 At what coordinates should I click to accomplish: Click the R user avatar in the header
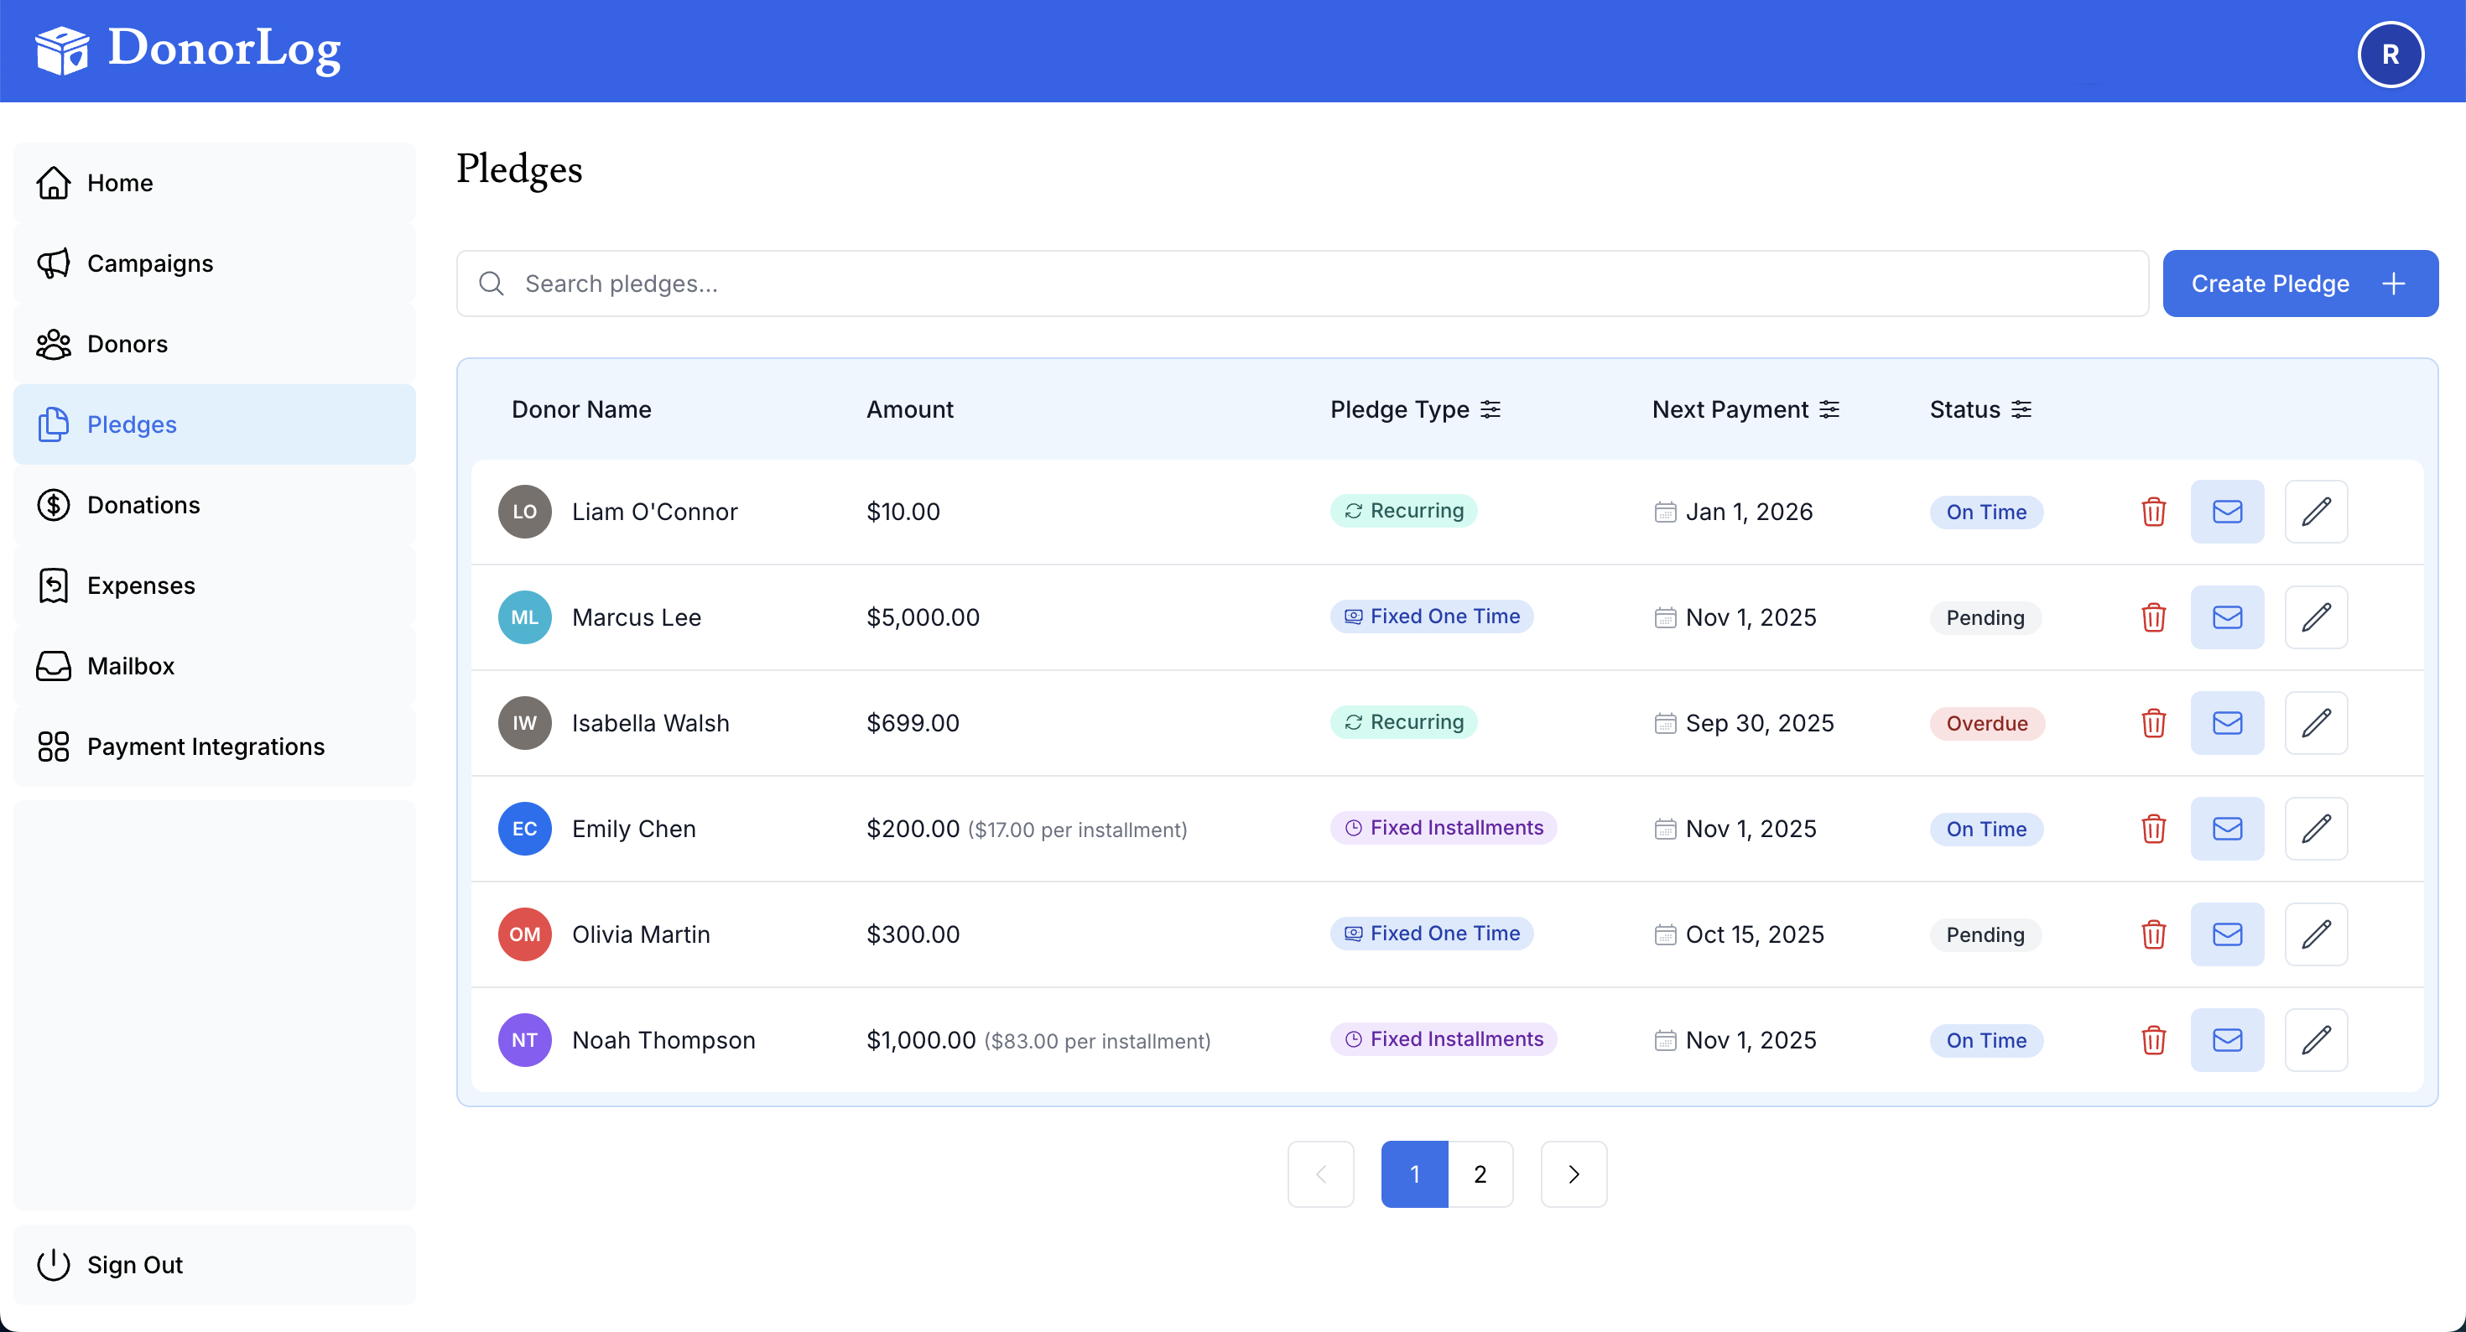[x=2391, y=54]
